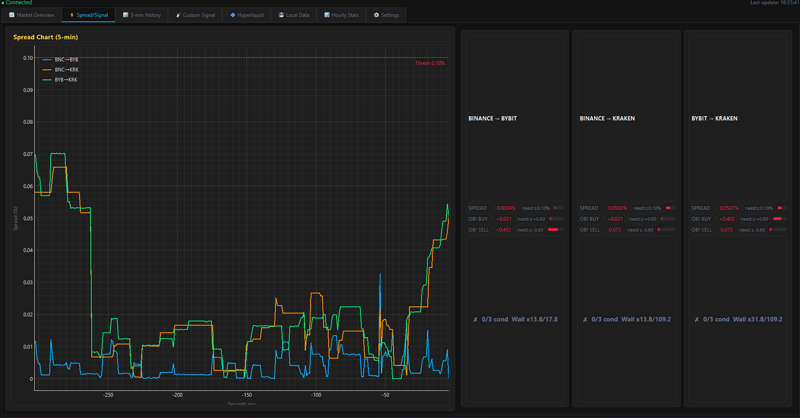Click Binance→Bybit spread progress bar
800x418 pixels.
559,208
